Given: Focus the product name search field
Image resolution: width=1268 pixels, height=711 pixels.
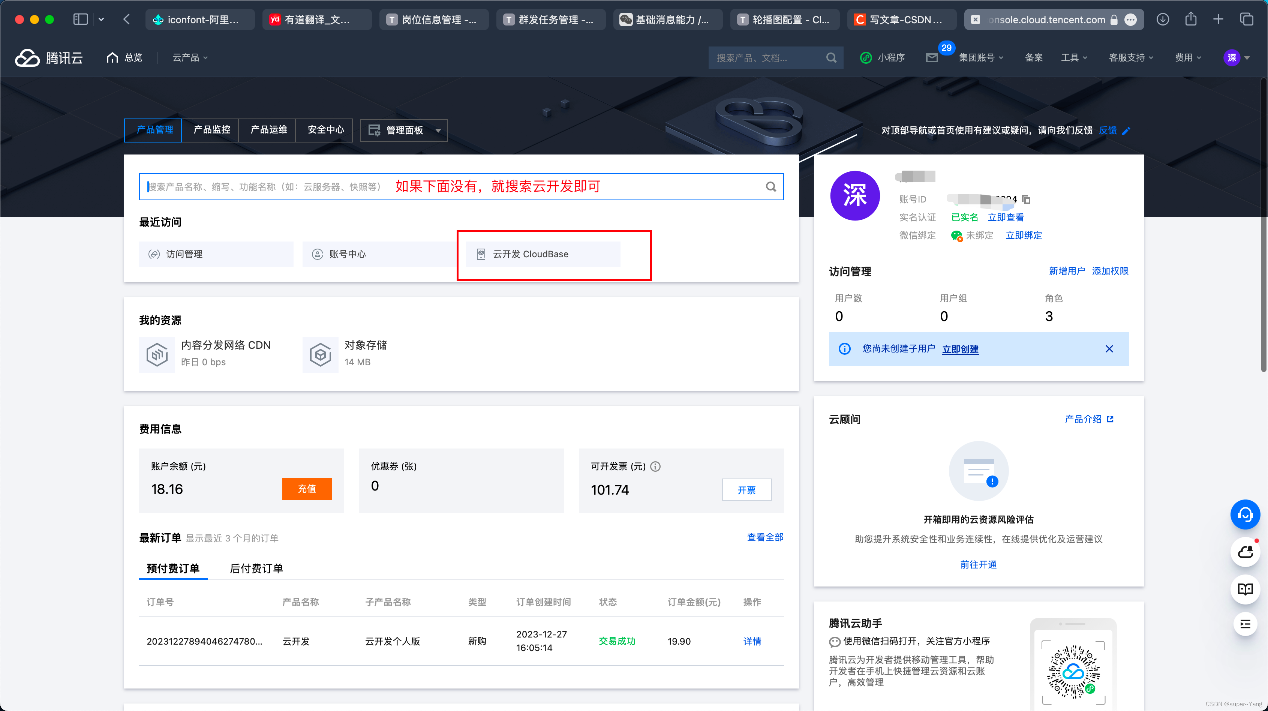Looking at the screenshot, I should pos(461,187).
